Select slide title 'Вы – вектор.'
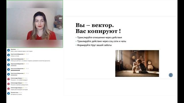The height and width of the screenshot is (103, 184). (x=95, y=25)
